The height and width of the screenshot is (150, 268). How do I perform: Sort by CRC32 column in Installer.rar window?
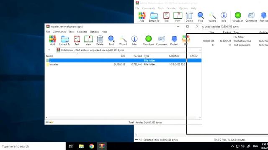194,56
